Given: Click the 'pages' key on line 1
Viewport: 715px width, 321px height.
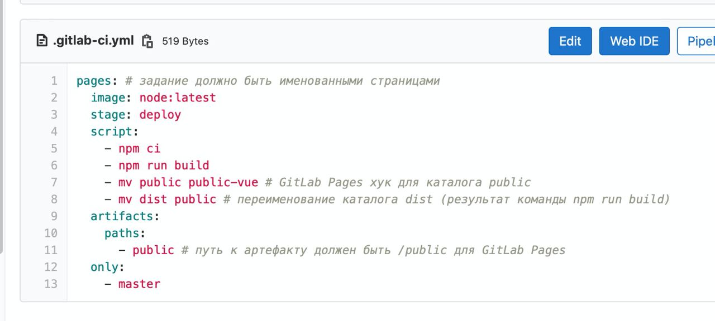Looking at the screenshot, I should (94, 81).
